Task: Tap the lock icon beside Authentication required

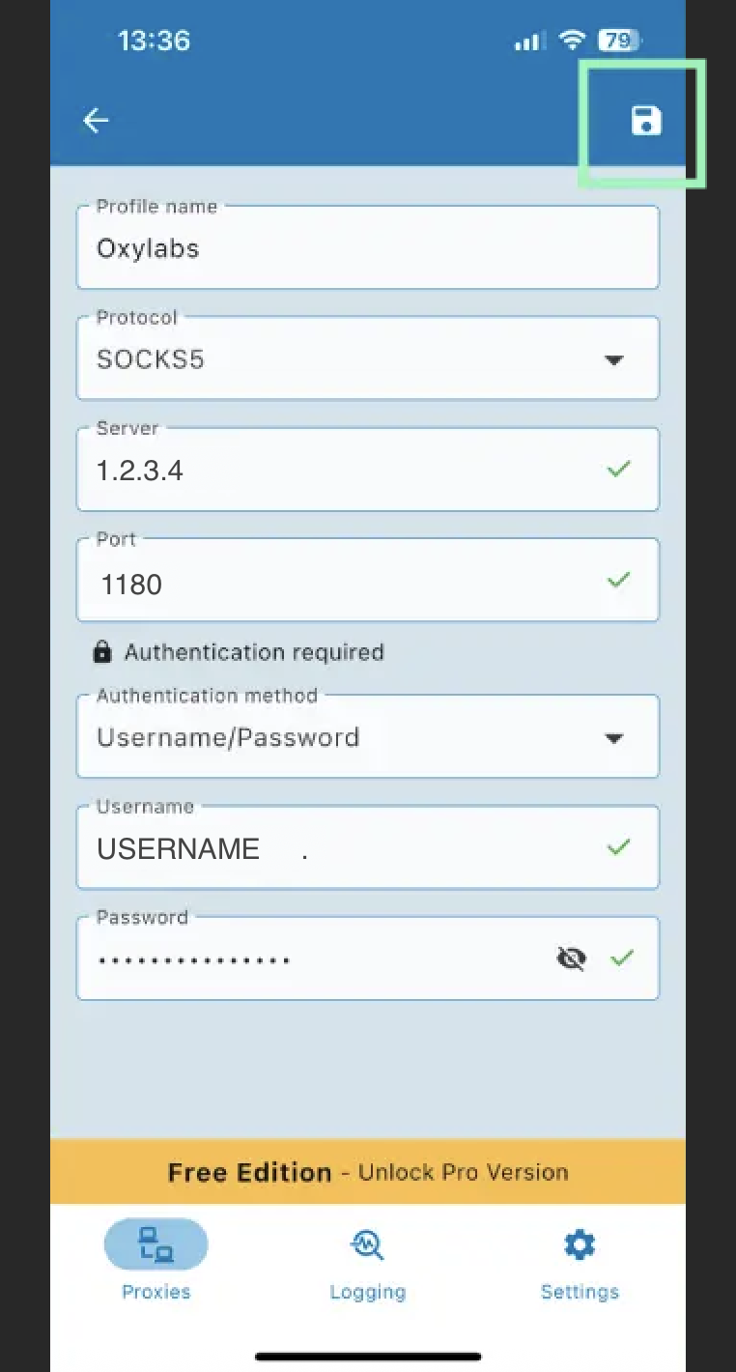Action: click(101, 652)
